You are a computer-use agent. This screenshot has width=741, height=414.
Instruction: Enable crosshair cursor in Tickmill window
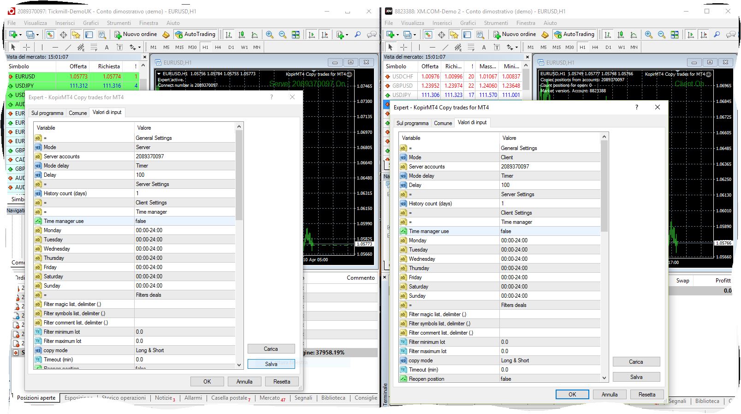click(26, 47)
